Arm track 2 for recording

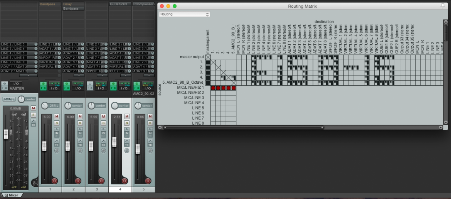(77, 181)
